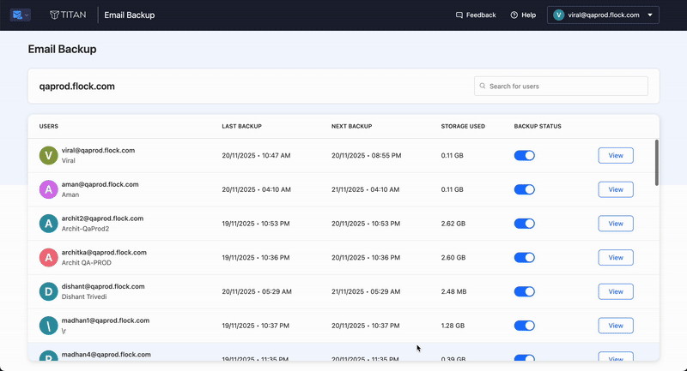View backup details for archit2@qaprod.flock.com
Image resolution: width=687 pixels, height=371 pixels.
tap(615, 224)
